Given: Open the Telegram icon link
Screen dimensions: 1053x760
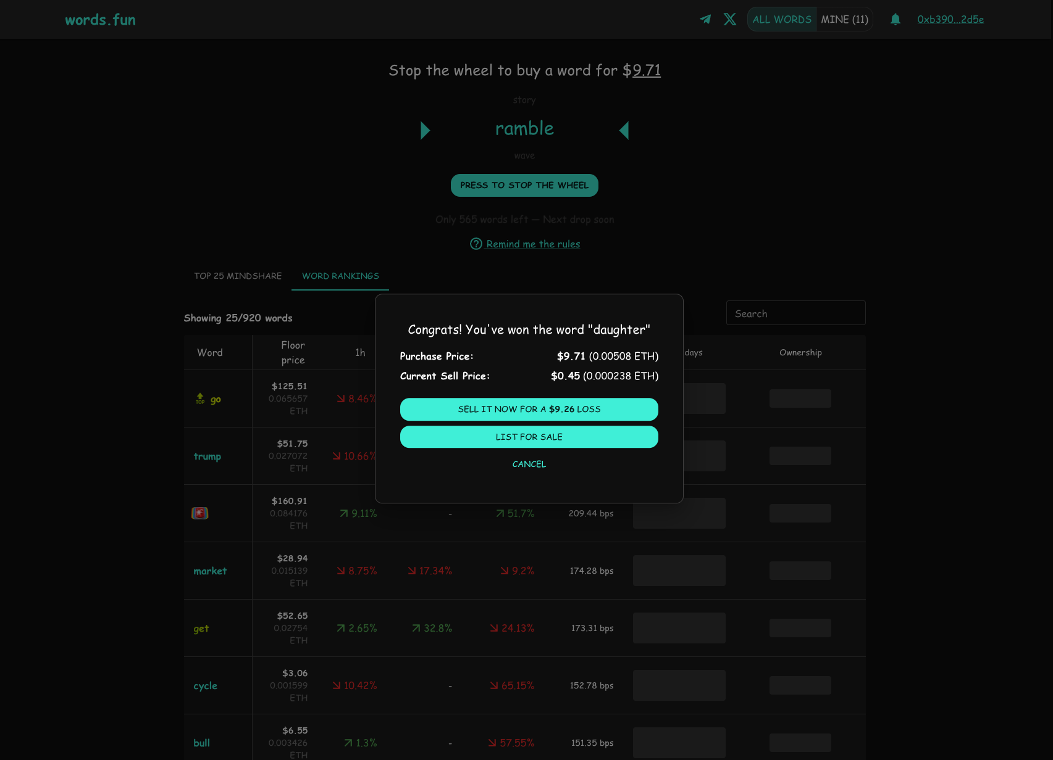Looking at the screenshot, I should coord(705,19).
